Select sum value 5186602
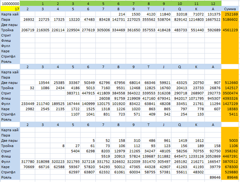 (x=230, y=20)
